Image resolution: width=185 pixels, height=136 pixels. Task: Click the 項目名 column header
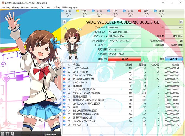[76, 64]
